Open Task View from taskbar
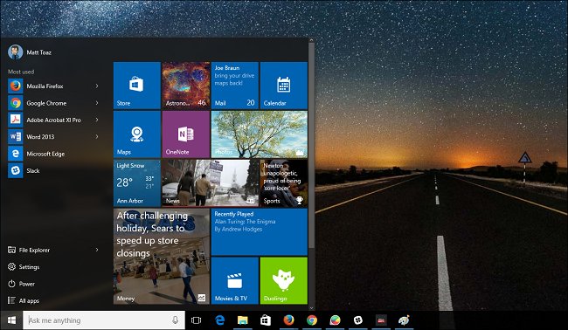 tap(196, 320)
